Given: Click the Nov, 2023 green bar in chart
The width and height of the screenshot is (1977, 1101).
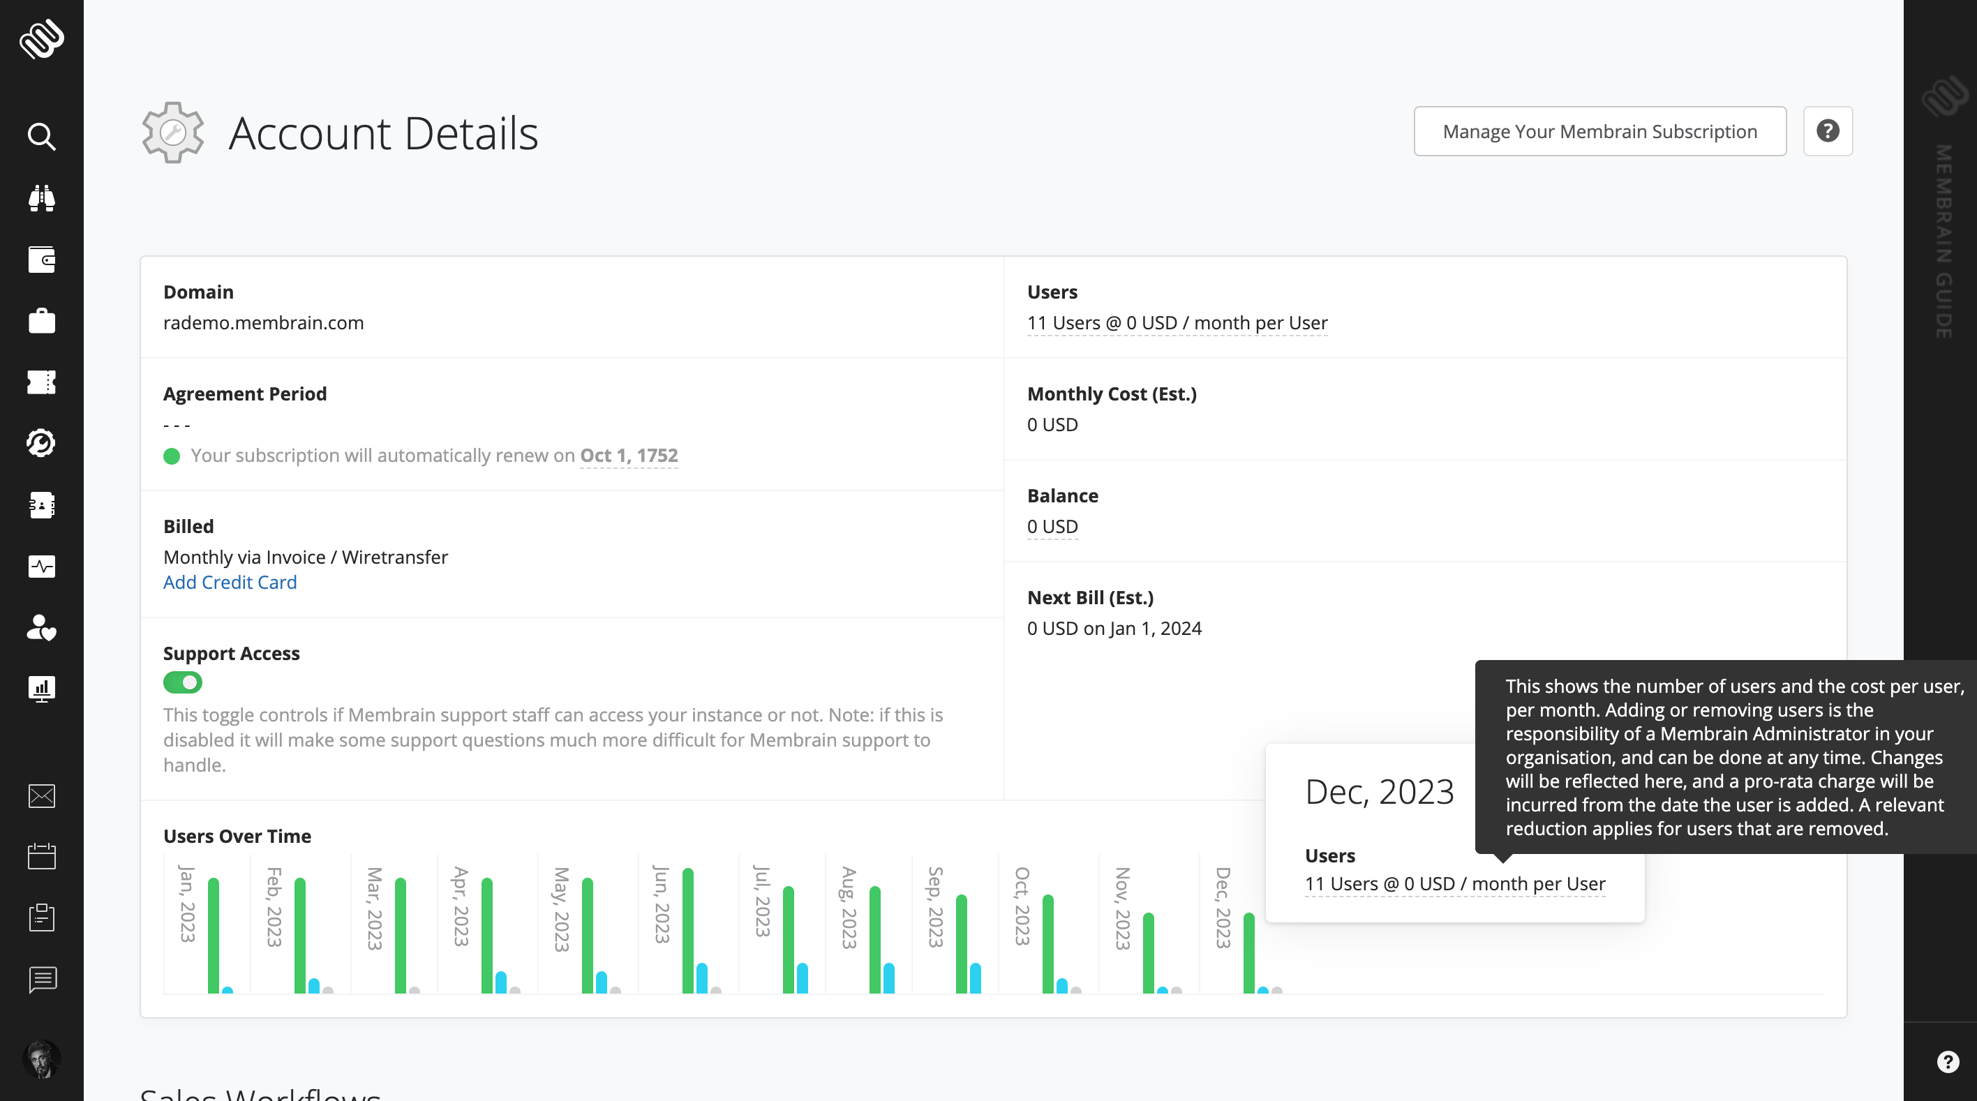Looking at the screenshot, I should 1148,953.
